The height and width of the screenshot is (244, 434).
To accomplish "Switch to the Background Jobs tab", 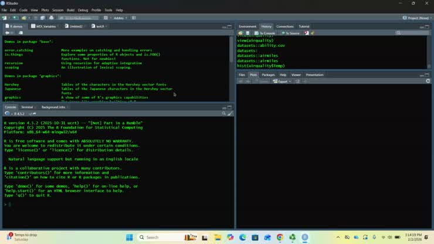I will tap(53, 107).
